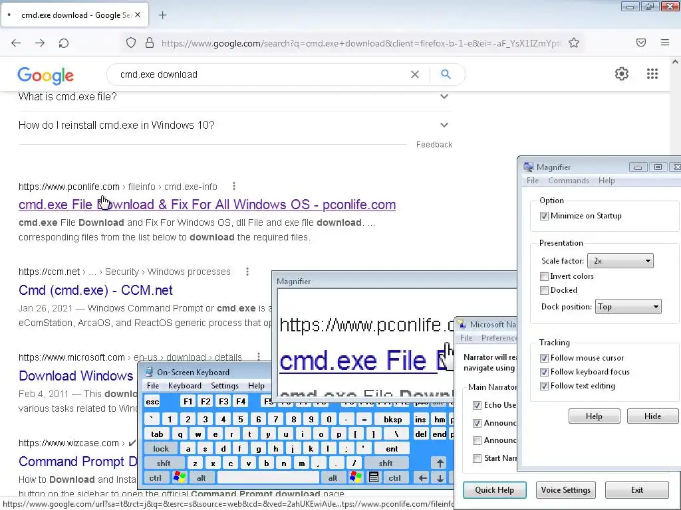This screenshot has height=510, width=681.
Task: Click the ent key on On-Screen Keyboard
Action: point(392,449)
